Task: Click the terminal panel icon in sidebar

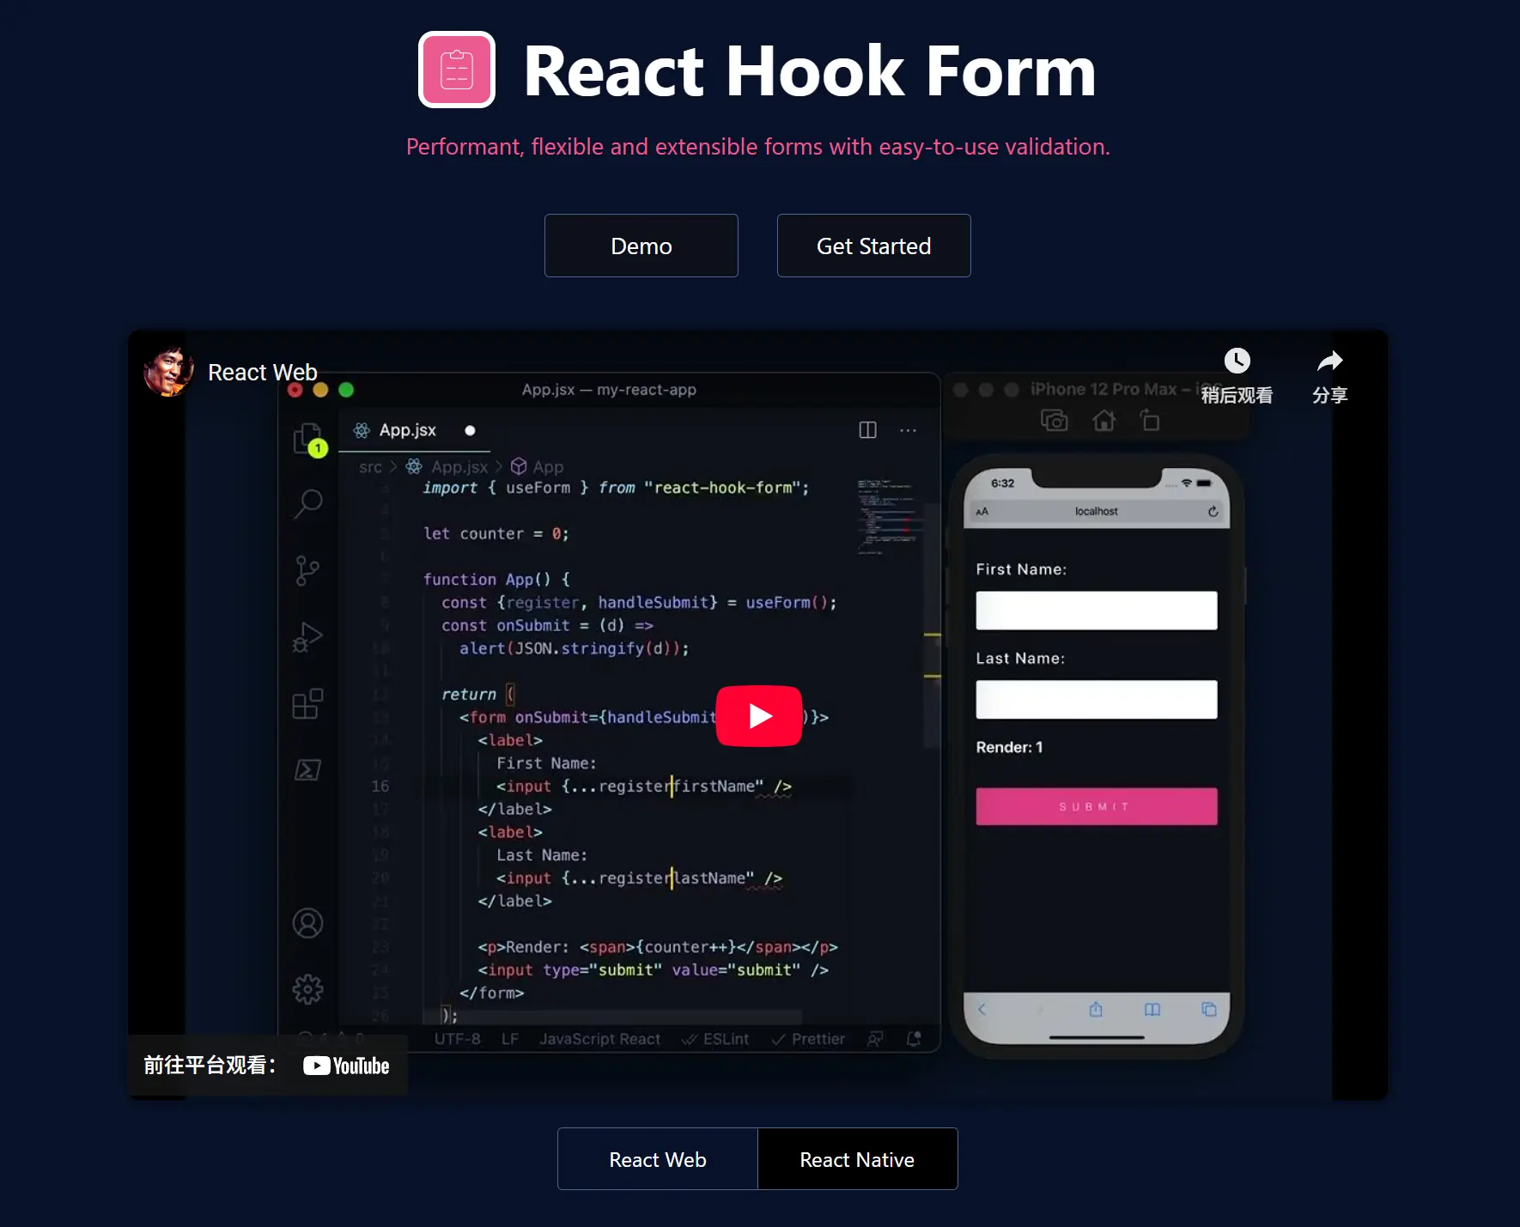Action: 307,770
